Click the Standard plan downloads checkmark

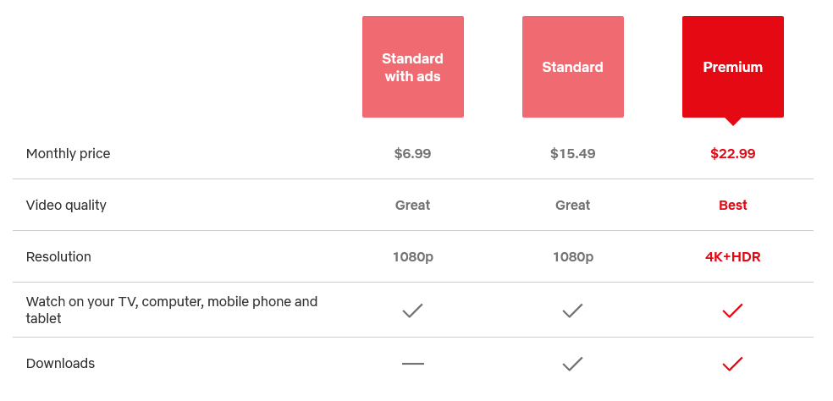click(x=572, y=364)
